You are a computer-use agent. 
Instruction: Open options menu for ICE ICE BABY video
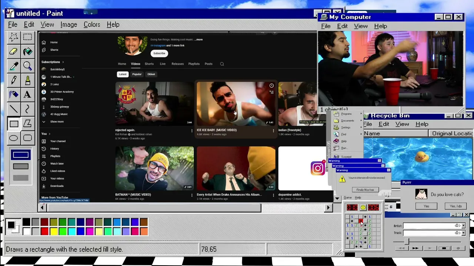tap(273, 131)
